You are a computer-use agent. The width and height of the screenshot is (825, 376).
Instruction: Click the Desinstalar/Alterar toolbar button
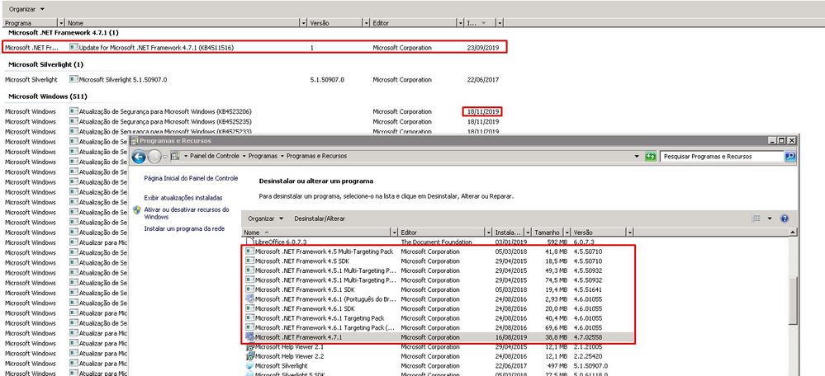(x=320, y=219)
